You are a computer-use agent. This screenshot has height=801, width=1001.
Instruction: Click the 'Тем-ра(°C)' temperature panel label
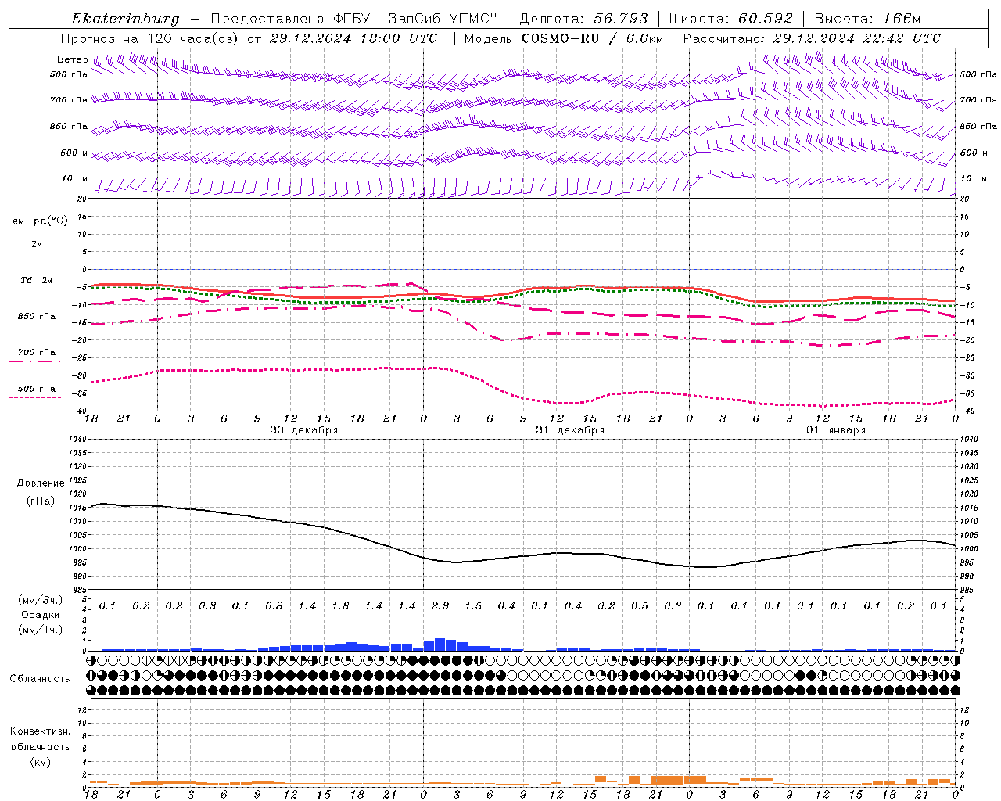(x=37, y=221)
